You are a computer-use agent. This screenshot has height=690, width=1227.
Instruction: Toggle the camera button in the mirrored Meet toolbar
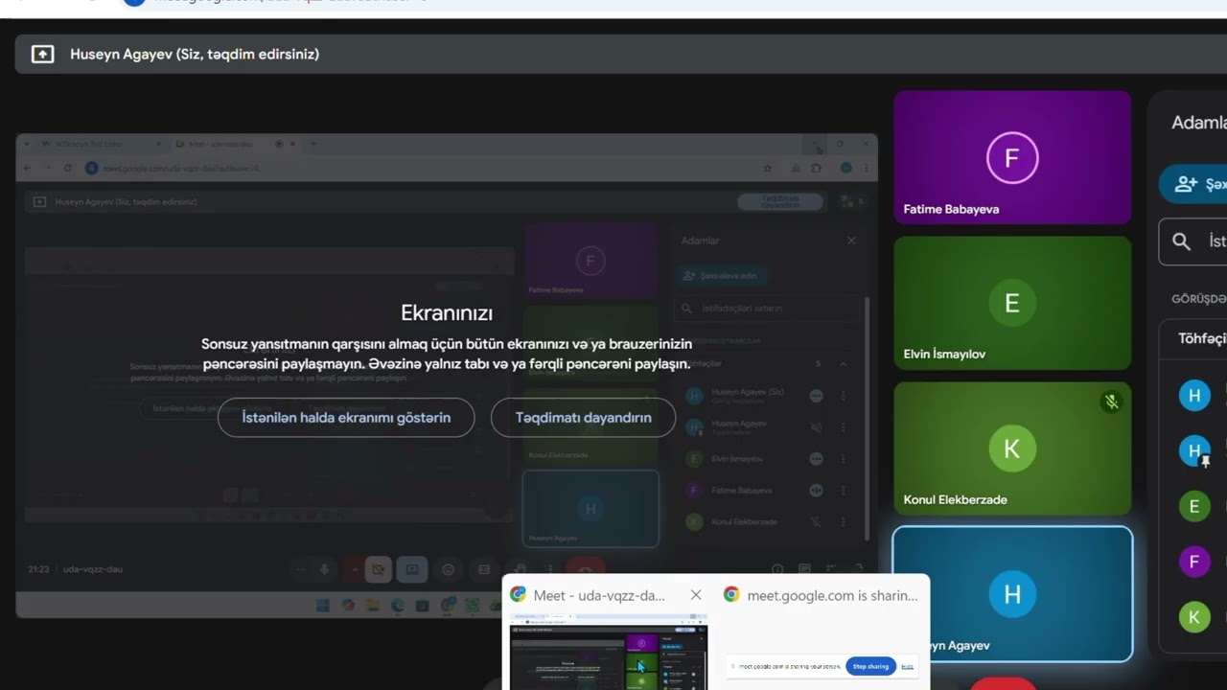(x=378, y=569)
